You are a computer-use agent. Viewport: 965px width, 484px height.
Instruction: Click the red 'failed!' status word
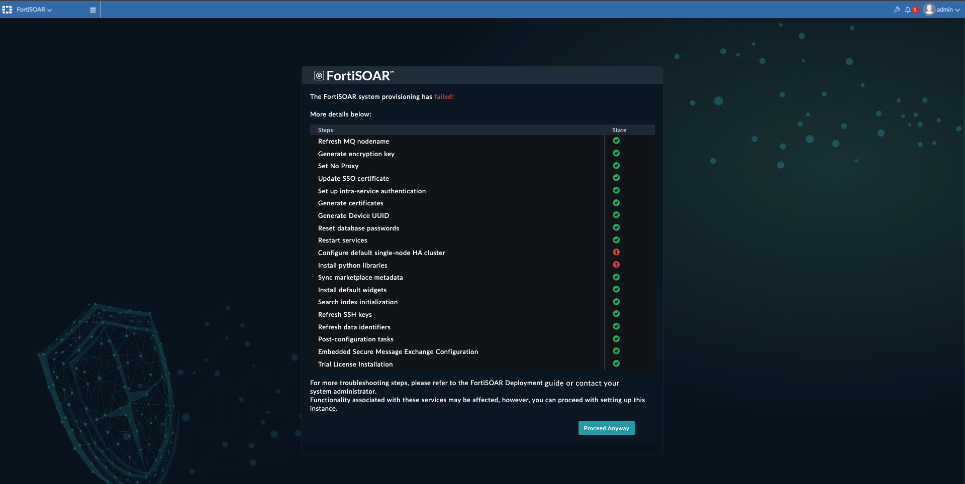(444, 97)
